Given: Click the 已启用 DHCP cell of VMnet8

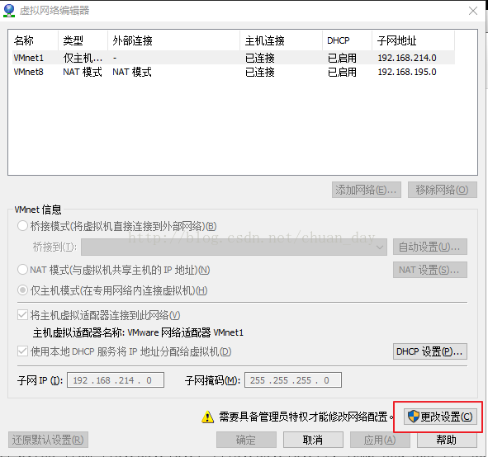Looking at the screenshot, I should pyautogui.click(x=342, y=72).
